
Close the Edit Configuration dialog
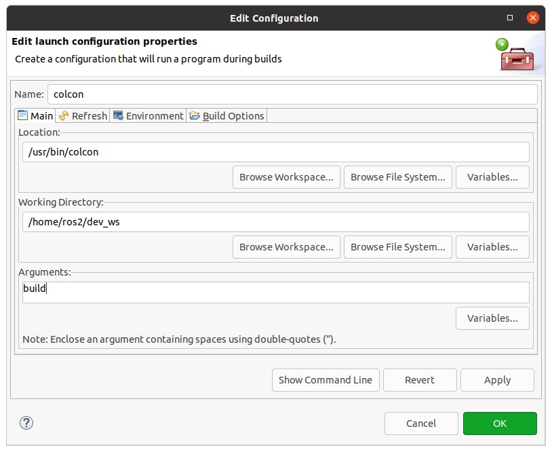point(533,17)
